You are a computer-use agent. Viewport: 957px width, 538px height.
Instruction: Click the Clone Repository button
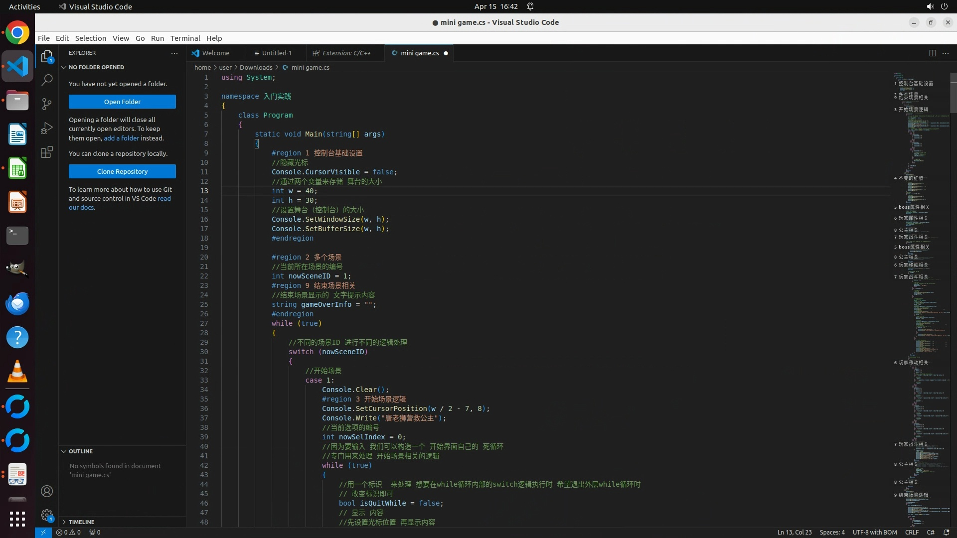coord(122,171)
